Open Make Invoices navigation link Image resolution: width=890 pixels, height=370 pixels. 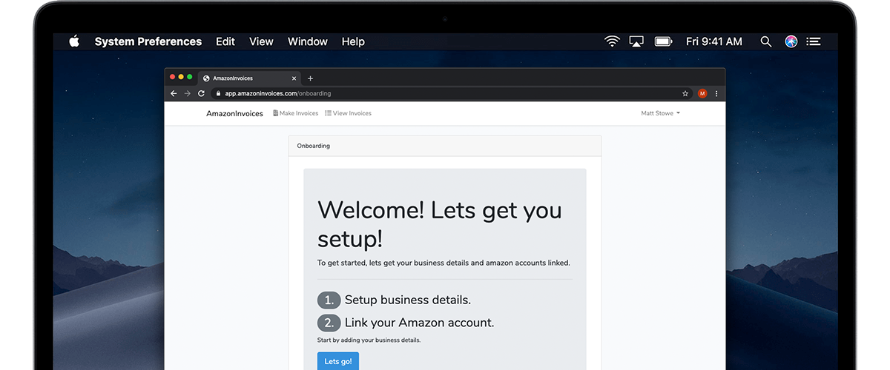tap(296, 113)
